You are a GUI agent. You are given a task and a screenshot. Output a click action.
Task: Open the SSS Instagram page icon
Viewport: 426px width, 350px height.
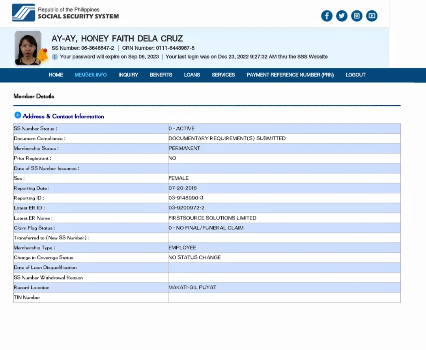357,16
